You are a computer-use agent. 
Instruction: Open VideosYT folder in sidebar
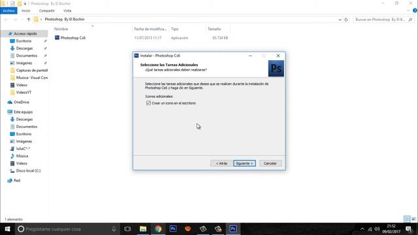point(24,92)
